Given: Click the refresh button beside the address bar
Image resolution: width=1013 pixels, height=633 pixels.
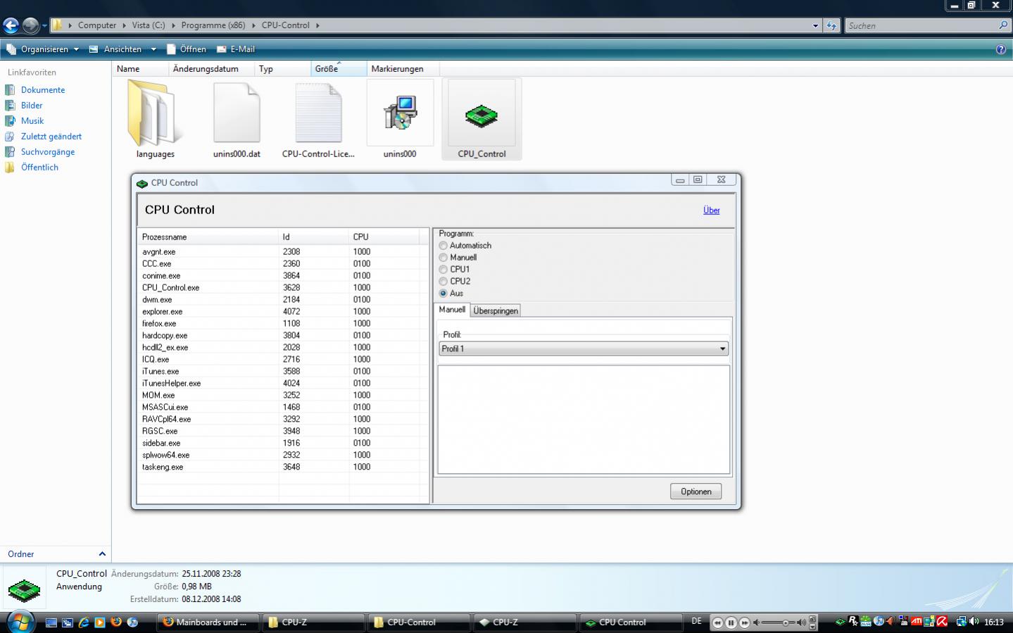Looking at the screenshot, I should (831, 25).
